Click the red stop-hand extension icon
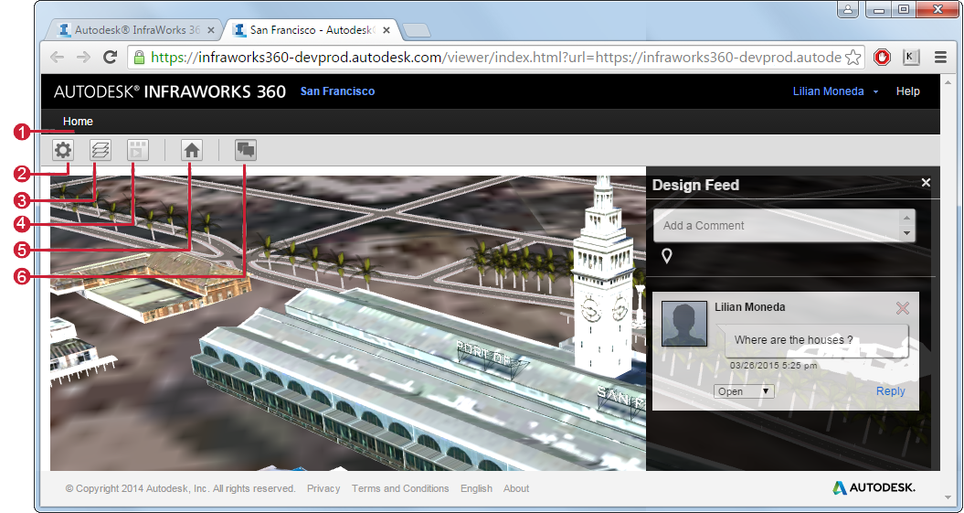 [883, 58]
